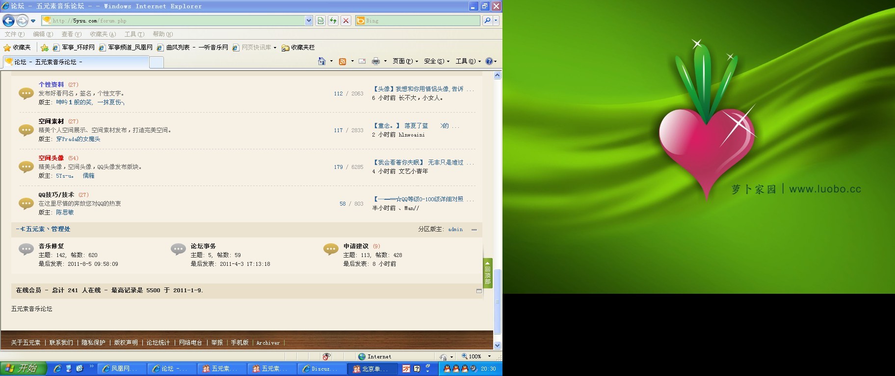Expand the address bar URL history dropdown
This screenshot has height=376, width=895.
(x=309, y=21)
